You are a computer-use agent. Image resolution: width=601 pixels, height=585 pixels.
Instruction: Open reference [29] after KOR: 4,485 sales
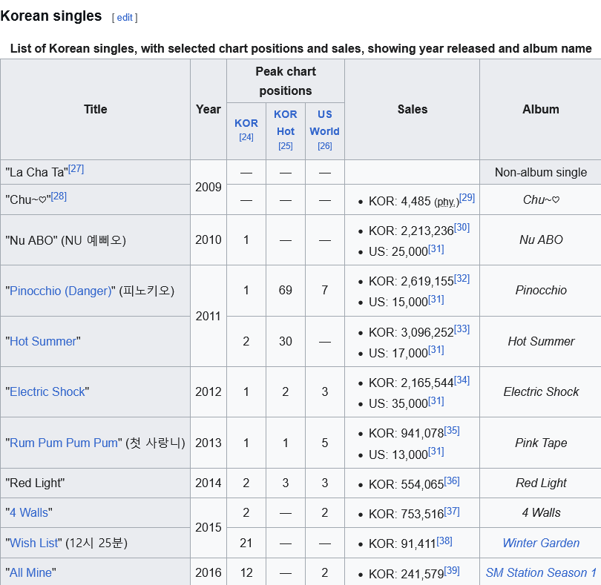[x=467, y=198]
